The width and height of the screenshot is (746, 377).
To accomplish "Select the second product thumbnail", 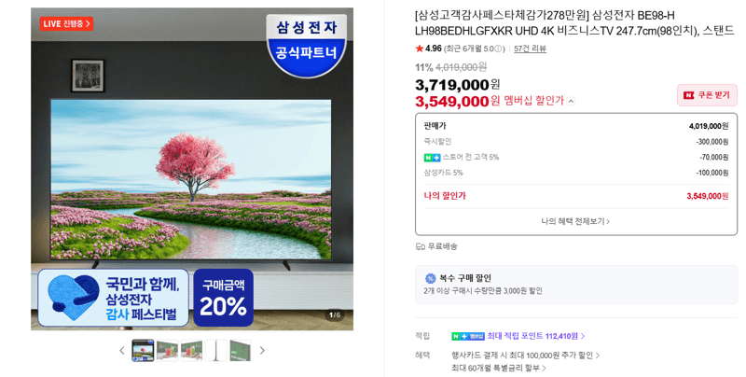I will point(167,350).
